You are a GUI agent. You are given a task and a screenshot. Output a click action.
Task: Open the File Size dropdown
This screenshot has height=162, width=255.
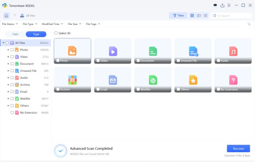[74, 24]
